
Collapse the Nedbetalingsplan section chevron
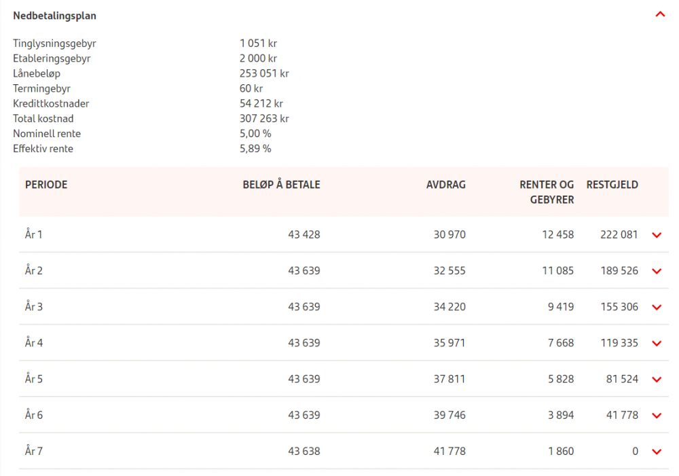(660, 15)
